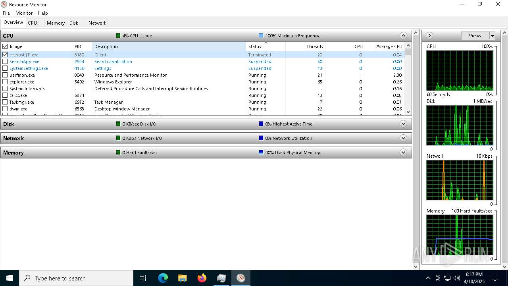Click the Network activity graph

tap(460, 180)
